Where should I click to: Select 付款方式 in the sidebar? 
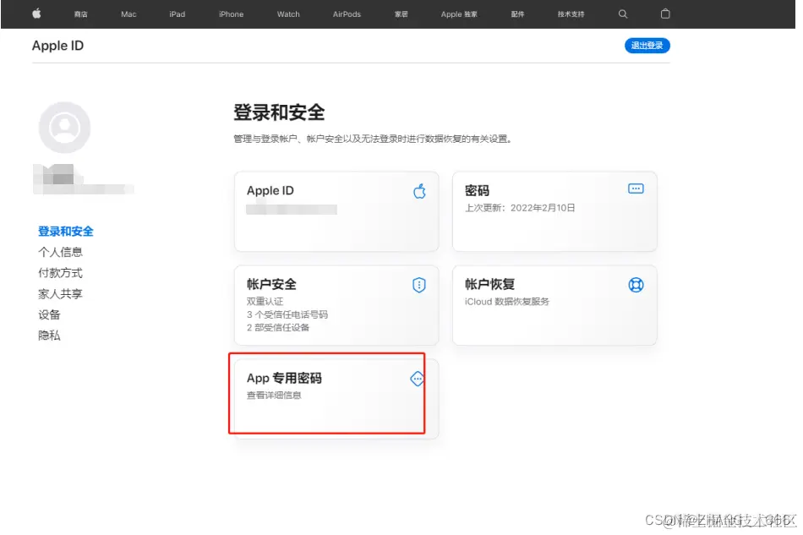[x=60, y=273]
